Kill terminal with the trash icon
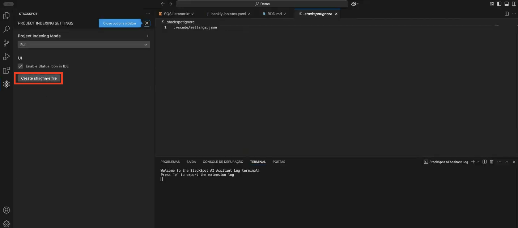The width and height of the screenshot is (518, 228). [x=492, y=162]
